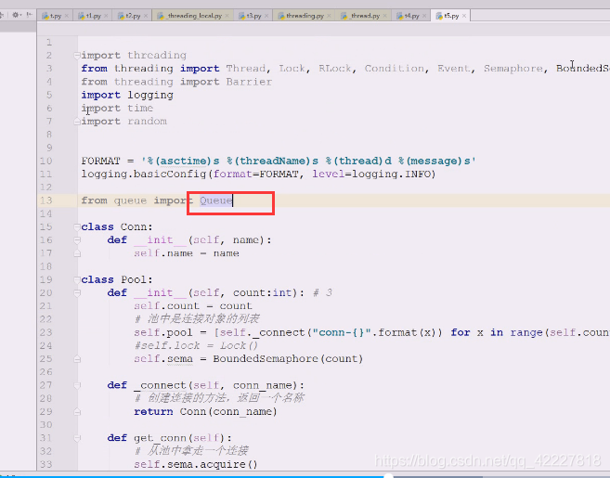The image size is (610, 478).
Task: Click fold end marker at line 25
Action: tap(77, 359)
